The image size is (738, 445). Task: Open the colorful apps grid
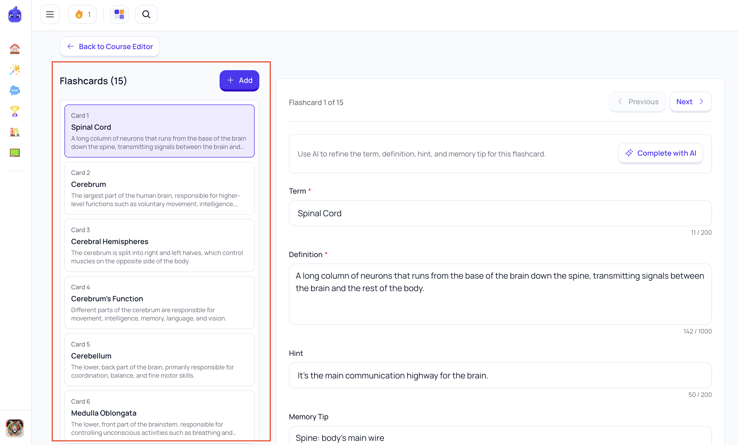point(119,14)
